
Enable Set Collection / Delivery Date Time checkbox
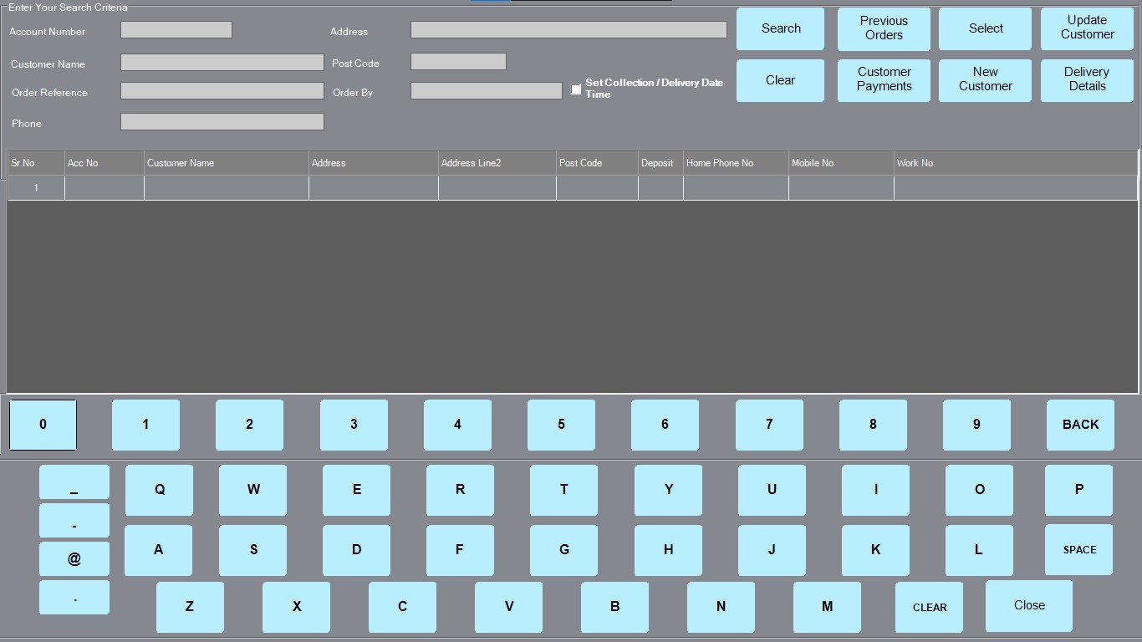tap(576, 89)
